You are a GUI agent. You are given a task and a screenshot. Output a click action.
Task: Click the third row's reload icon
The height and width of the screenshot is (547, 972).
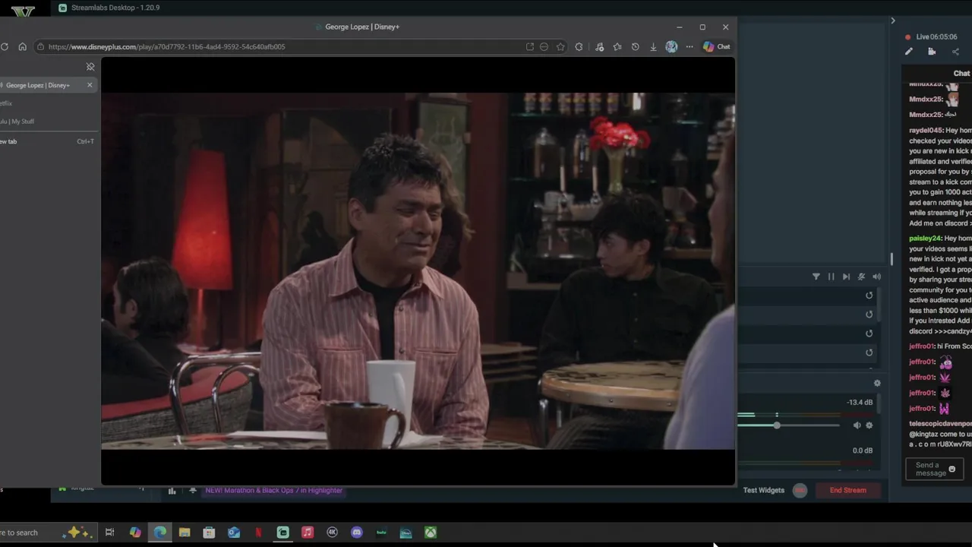point(869,334)
